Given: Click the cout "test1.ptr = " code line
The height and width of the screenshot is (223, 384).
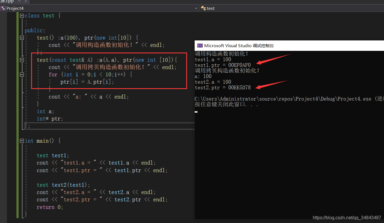Looking at the screenshot, I should point(102,170).
